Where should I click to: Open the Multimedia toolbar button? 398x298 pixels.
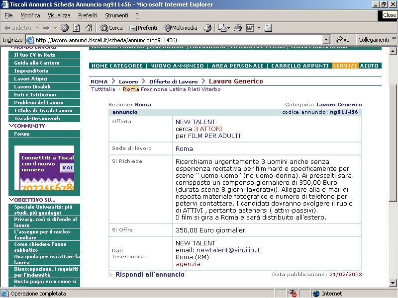(x=180, y=28)
